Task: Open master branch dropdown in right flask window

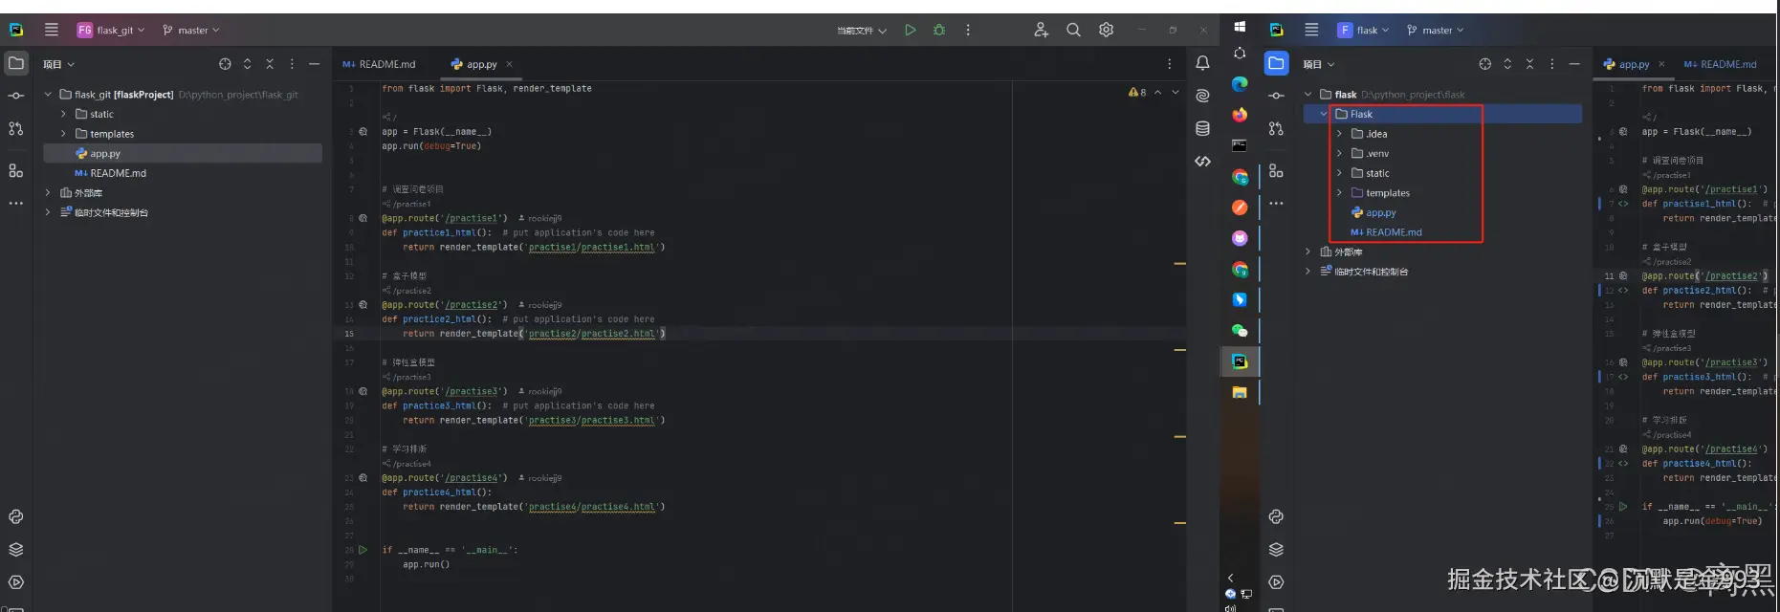Action: click(1436, 30)
